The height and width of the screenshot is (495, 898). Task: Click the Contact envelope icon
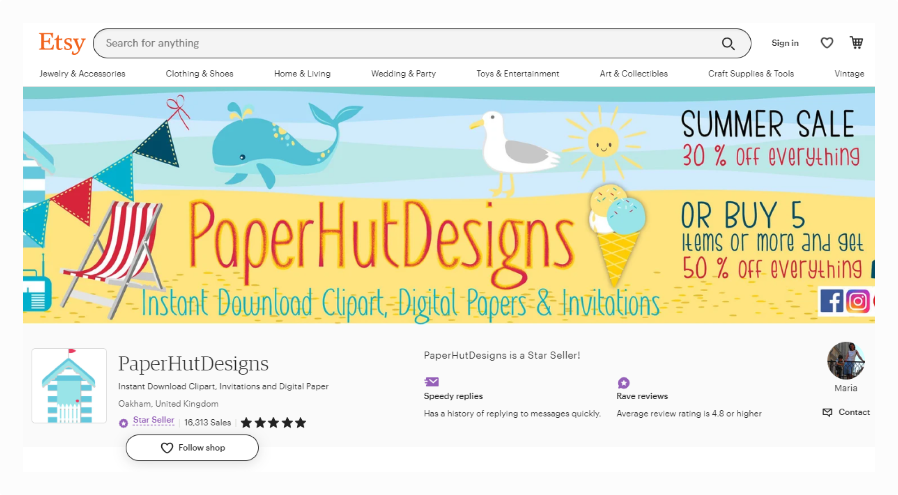click(827, 412)
